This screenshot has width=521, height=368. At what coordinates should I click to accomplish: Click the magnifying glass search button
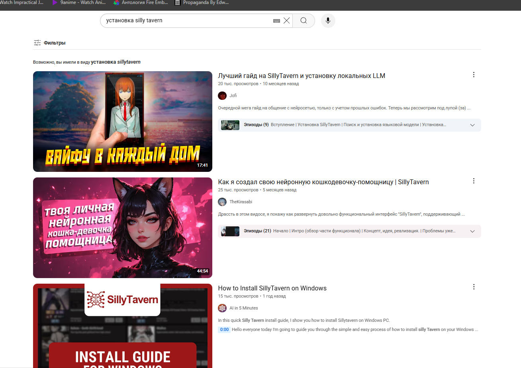(304, 21)
